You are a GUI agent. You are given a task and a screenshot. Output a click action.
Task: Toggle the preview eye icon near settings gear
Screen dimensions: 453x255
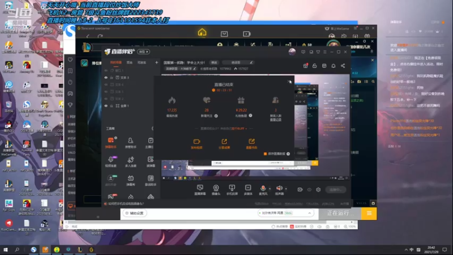[x=309, y=190]
